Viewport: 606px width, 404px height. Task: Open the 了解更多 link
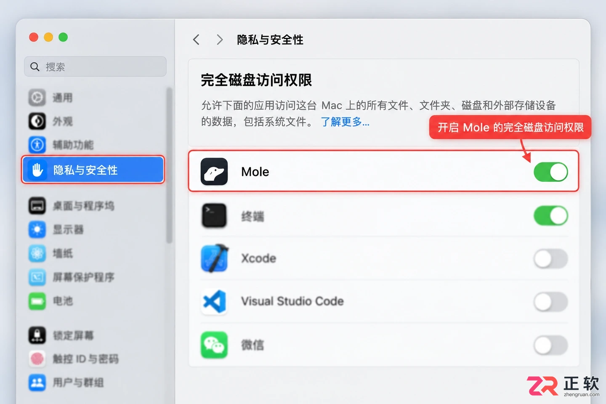[x=345, y=122]
